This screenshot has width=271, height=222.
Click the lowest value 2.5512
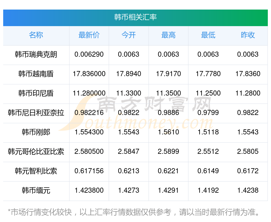tap(208, 152)
